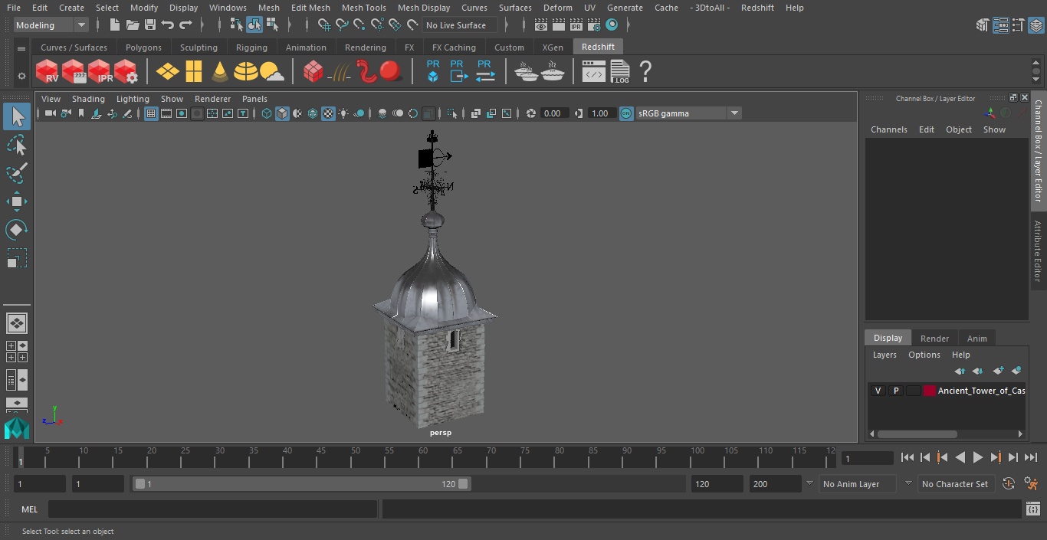The width and height of the screenshot is (1047, 540).
Task: Open a scene with folder icon
Action: click(132, 25)
